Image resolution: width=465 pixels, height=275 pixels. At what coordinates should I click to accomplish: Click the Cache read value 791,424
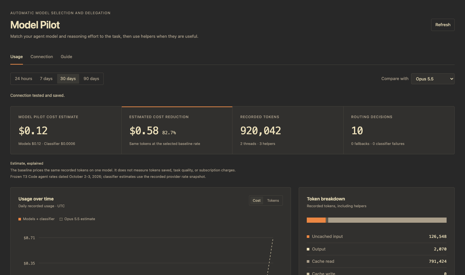click(x=438, y=261)
